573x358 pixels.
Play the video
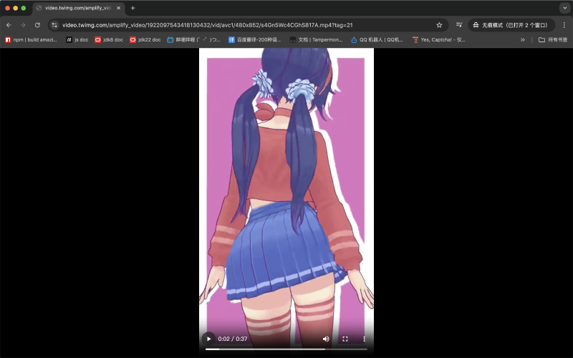[x=208, y=339]
